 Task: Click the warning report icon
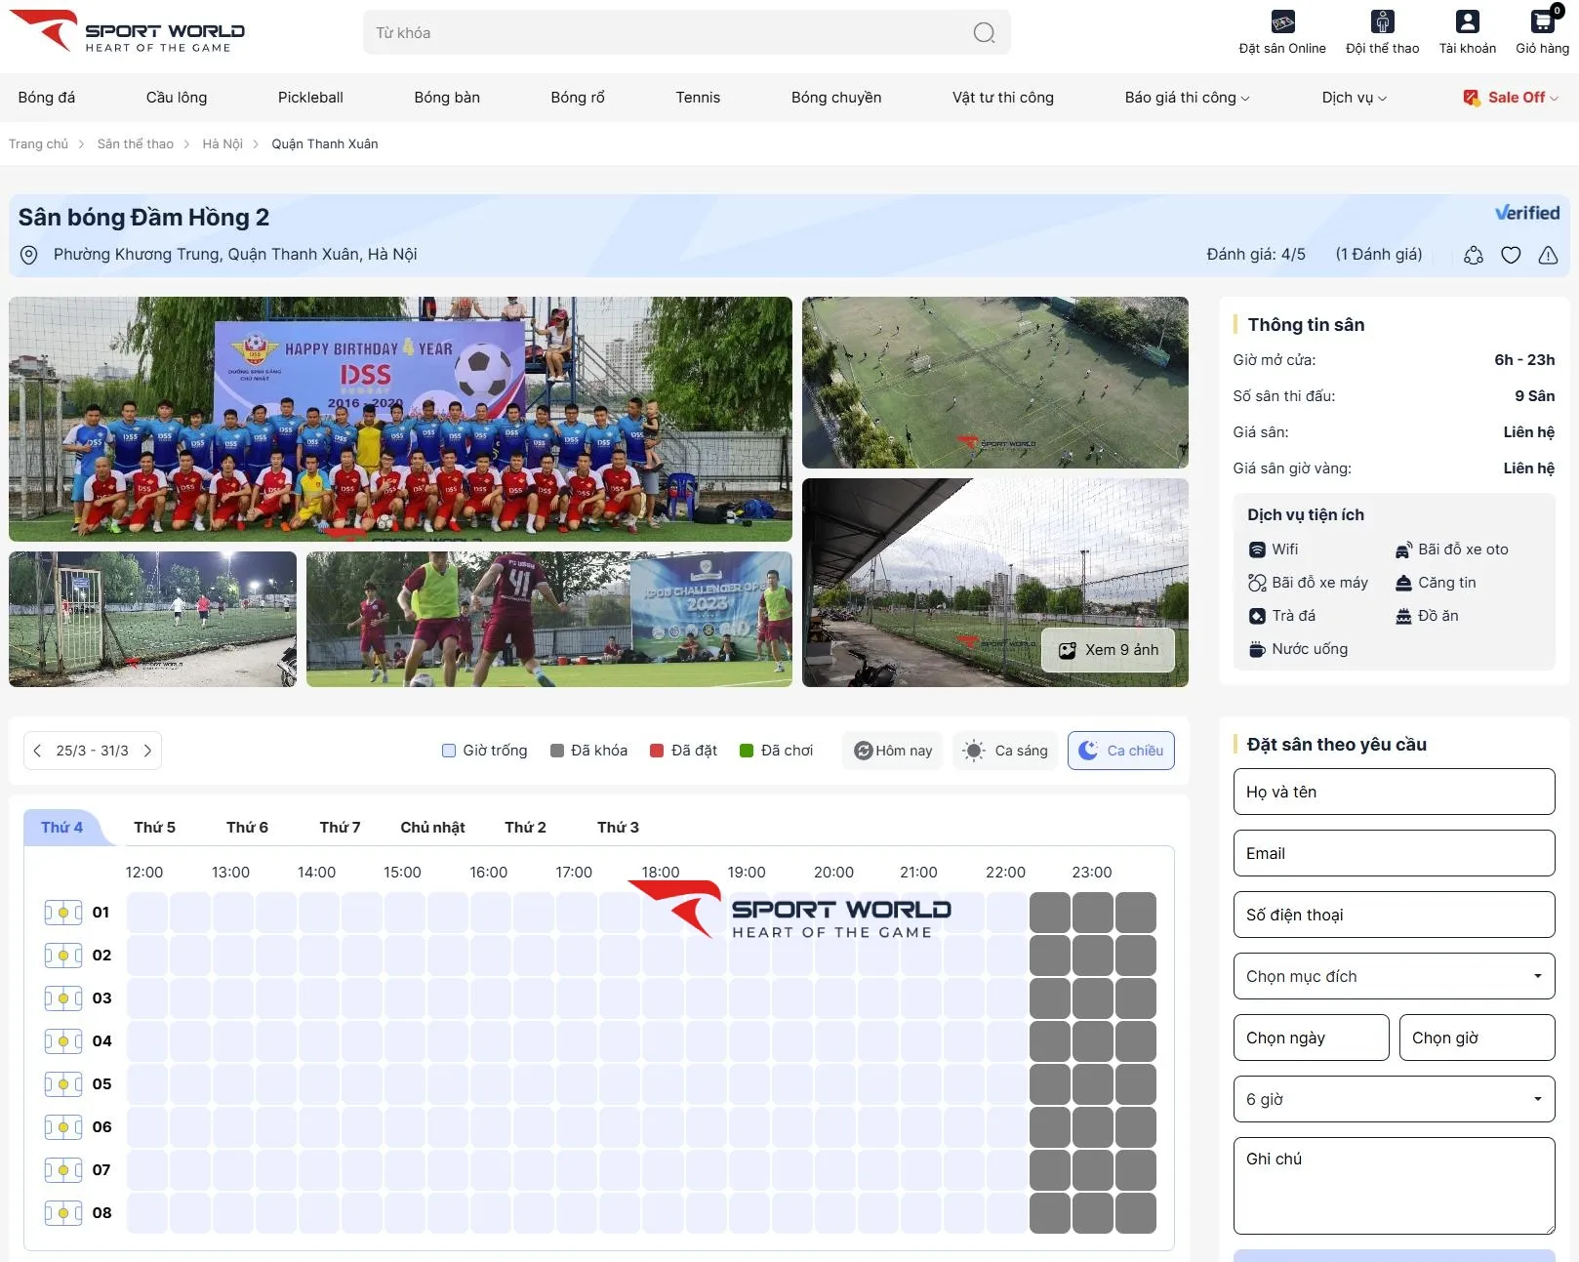(x=1548, y=256)
